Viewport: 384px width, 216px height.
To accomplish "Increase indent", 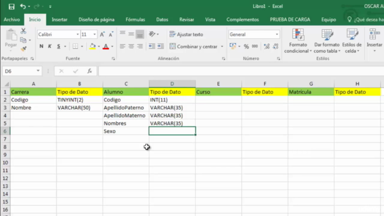I will pyautogui.click(x=161, y=46).
